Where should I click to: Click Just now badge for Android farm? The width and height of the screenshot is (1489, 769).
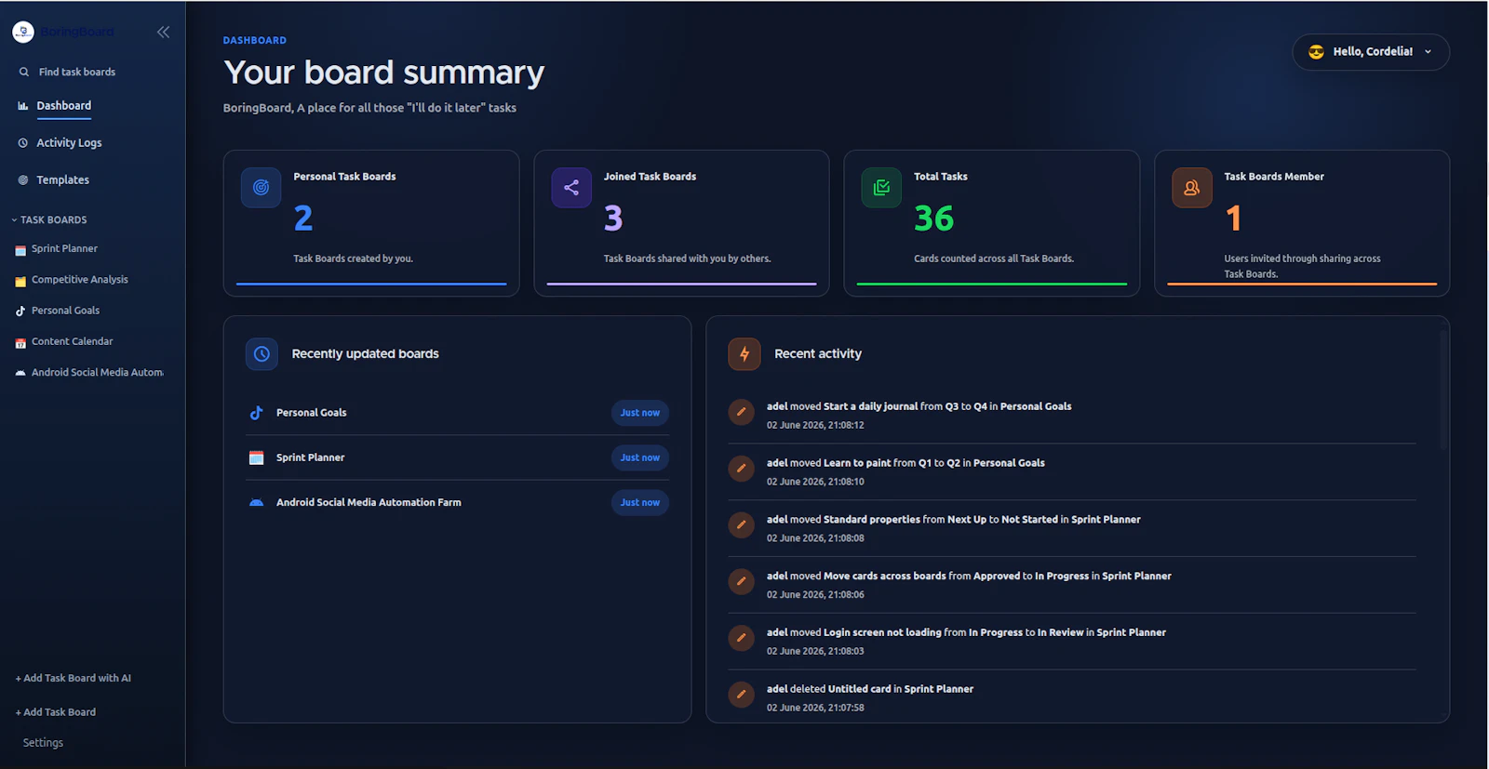click(x=640, y=503)
